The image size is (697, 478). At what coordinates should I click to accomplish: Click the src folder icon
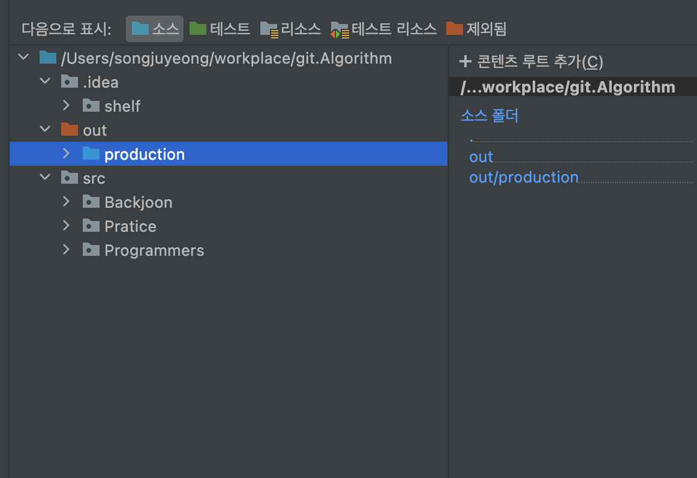[x=70, y=178]
